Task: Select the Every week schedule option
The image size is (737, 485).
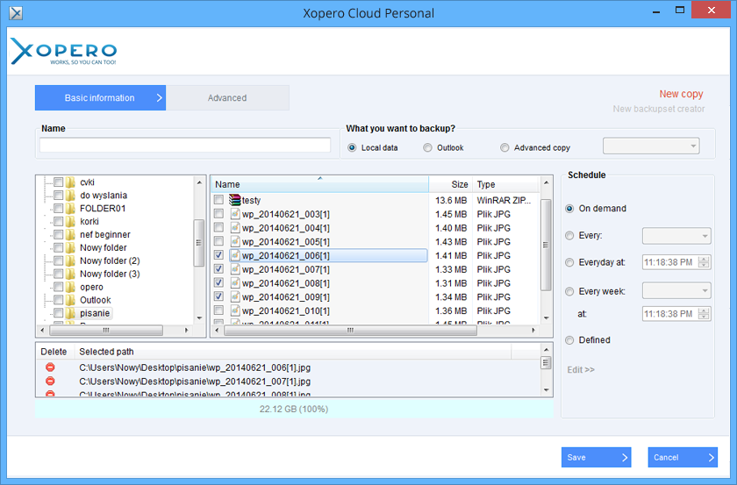Action: [569, 292]
